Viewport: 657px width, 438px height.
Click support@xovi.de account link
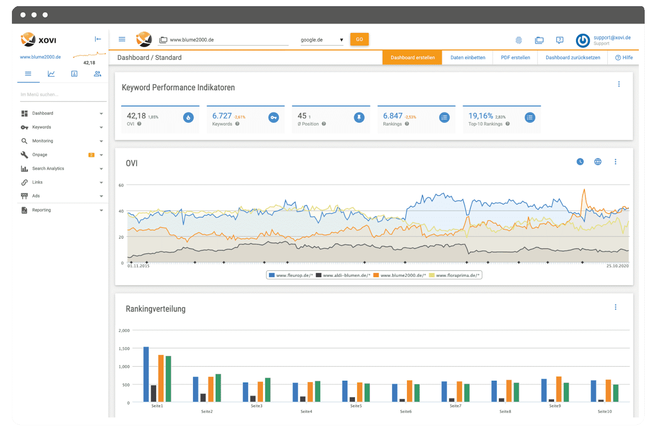612,38
